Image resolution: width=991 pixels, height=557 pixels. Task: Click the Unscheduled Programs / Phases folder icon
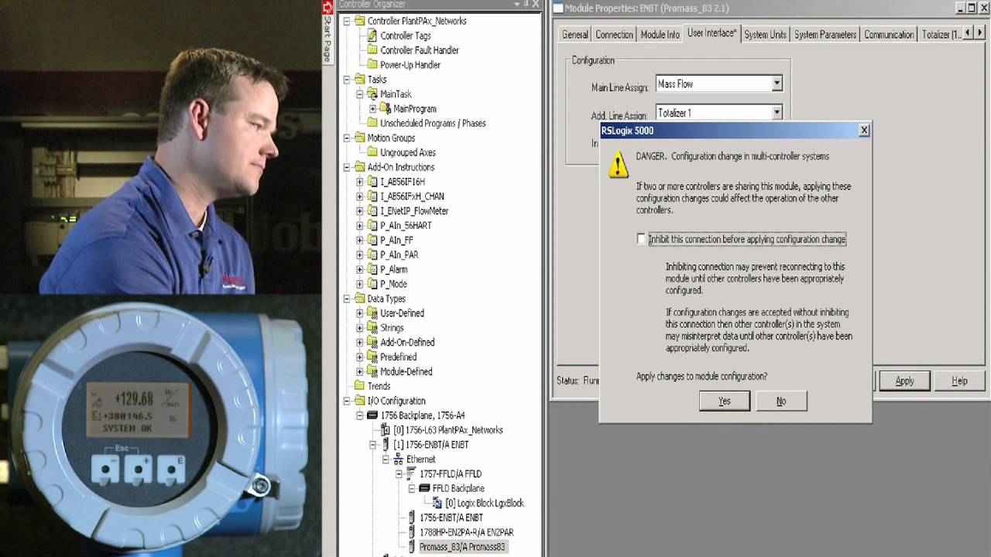tap(372, 123)
